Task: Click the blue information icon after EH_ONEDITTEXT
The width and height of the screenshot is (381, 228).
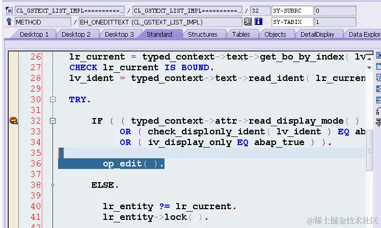Action: pos(258,22)
